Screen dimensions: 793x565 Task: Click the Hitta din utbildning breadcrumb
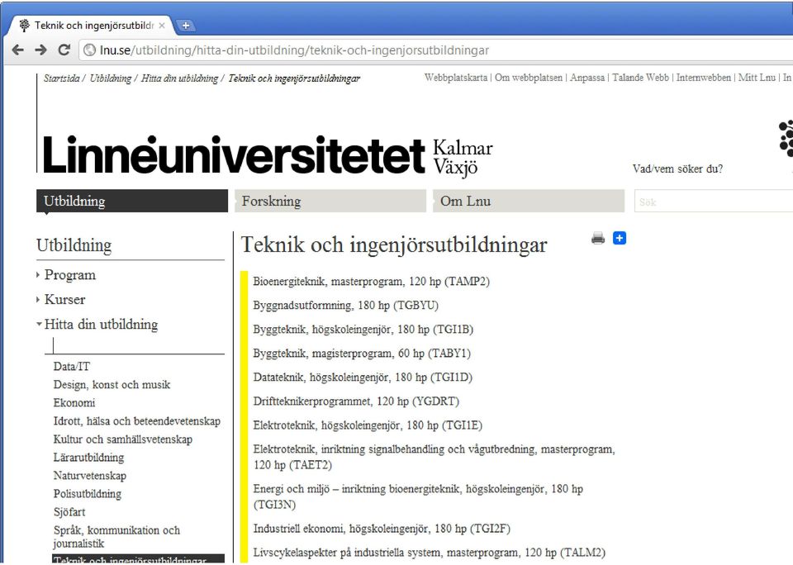179,78
